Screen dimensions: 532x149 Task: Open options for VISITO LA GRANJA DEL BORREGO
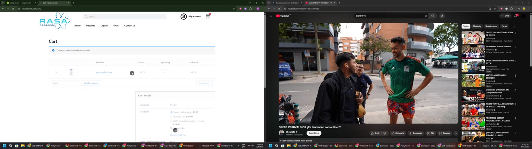click(515, 76)
